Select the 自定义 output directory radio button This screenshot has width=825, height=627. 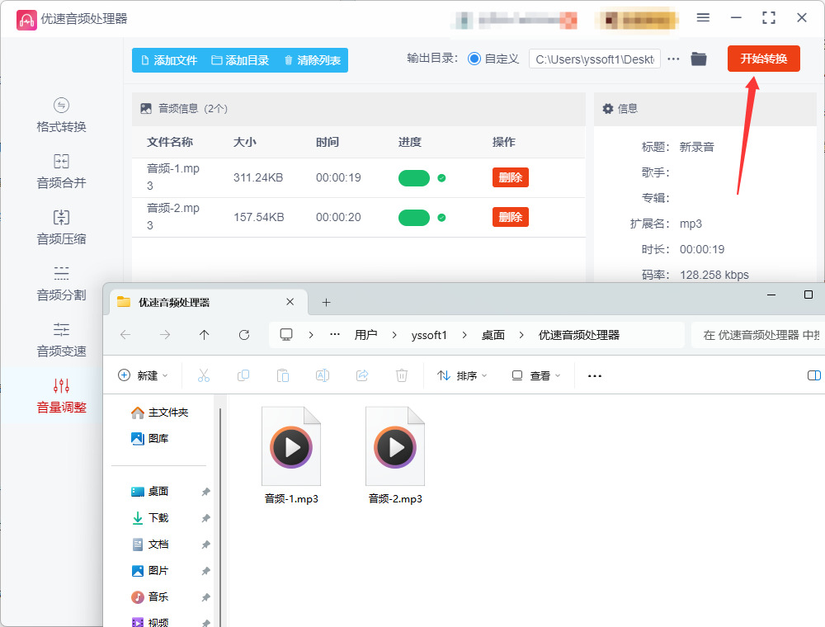(x=474, y=59)
